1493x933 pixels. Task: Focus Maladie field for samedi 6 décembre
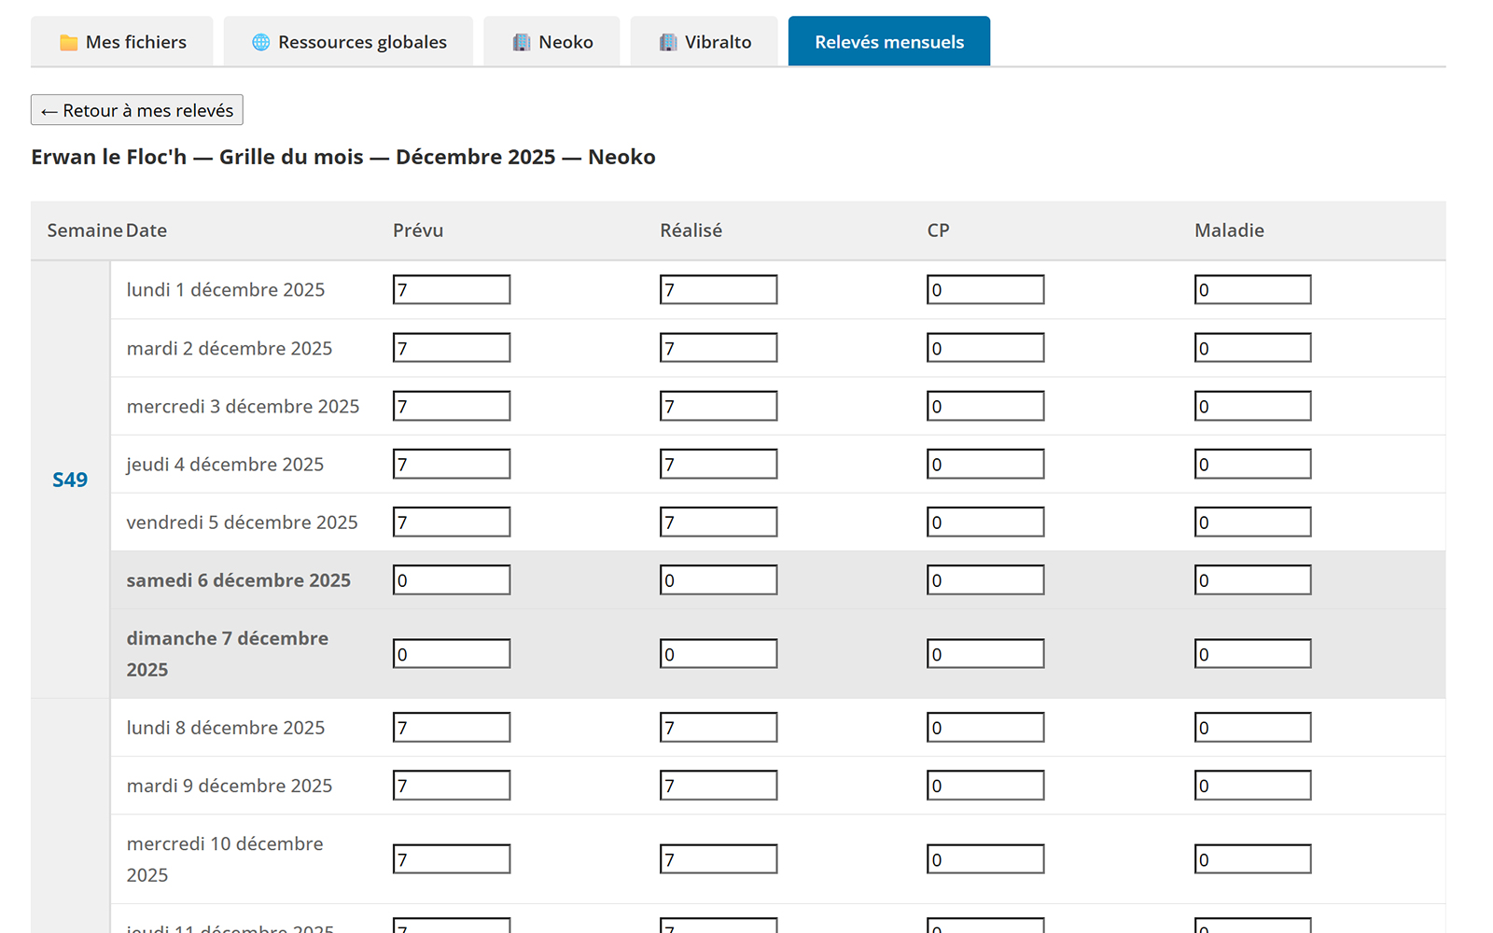click(x=1253, y=579)
